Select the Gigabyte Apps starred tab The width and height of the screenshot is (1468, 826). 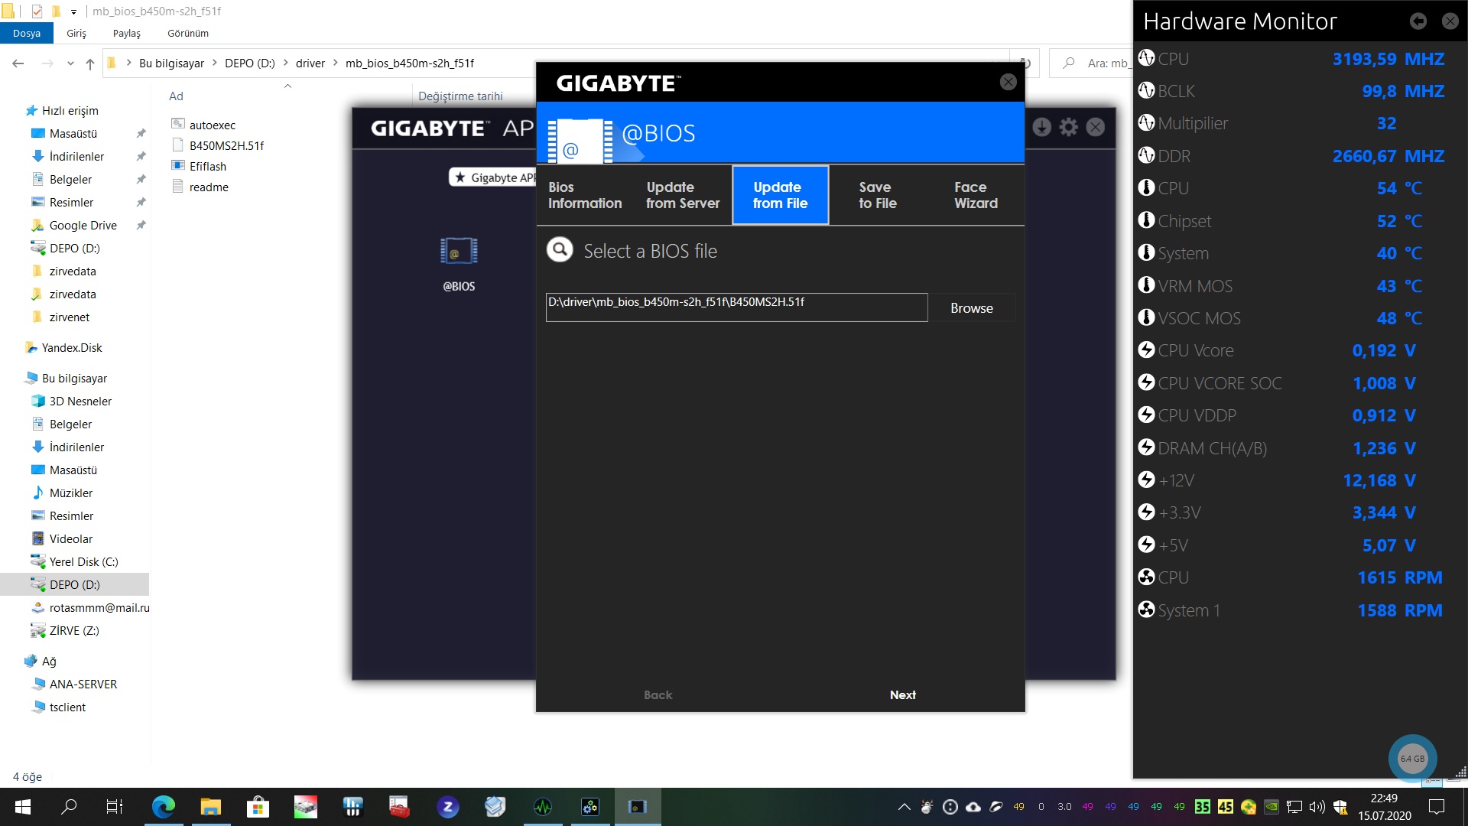pyautogui.click(x=492, y=177)
